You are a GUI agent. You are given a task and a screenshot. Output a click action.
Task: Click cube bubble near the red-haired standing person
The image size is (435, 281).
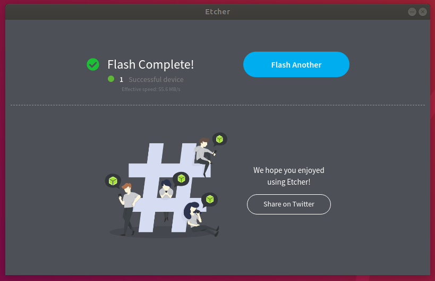pyautogui.click(x=113, y=181)
